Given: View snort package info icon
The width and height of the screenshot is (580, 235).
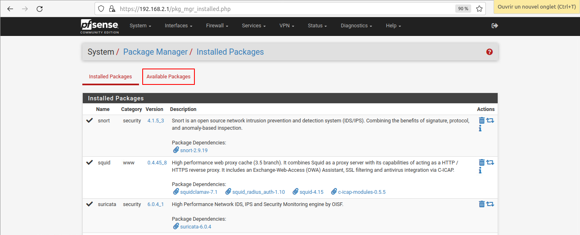Looking at the screenshot, I should pyautogui.click(x=480, y=129).
